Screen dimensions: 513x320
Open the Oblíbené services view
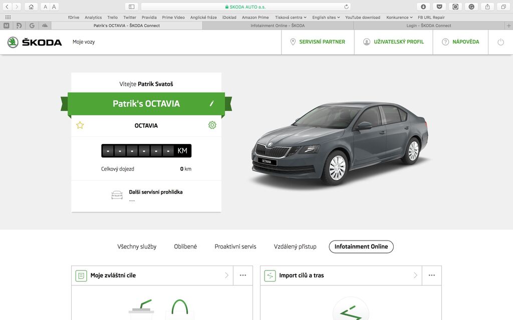(185, 246)
